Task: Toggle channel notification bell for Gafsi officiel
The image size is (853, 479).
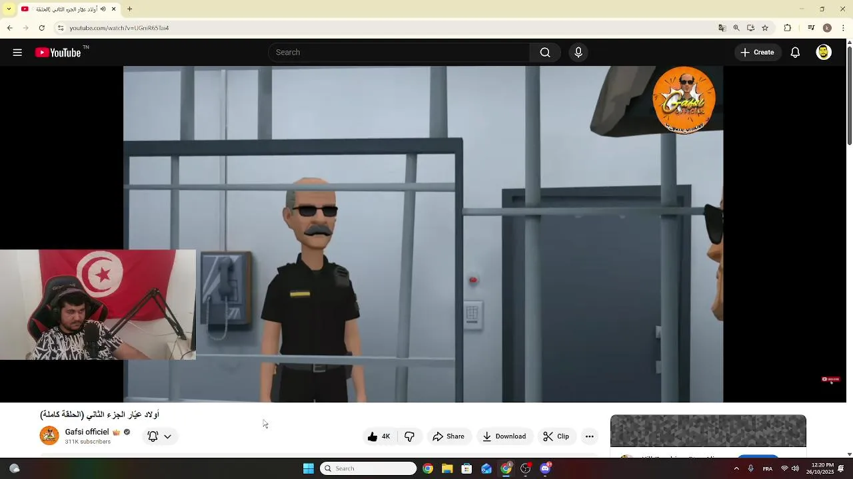Action: 153,436
